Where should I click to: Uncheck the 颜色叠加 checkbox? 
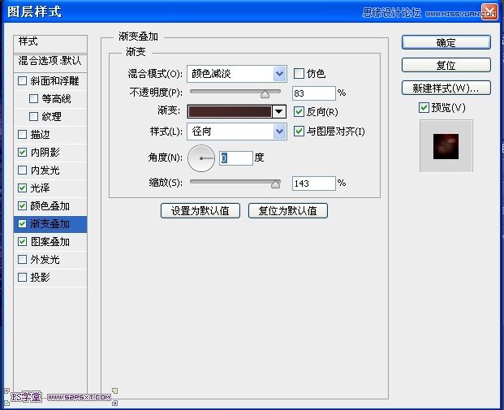(22, 205)
